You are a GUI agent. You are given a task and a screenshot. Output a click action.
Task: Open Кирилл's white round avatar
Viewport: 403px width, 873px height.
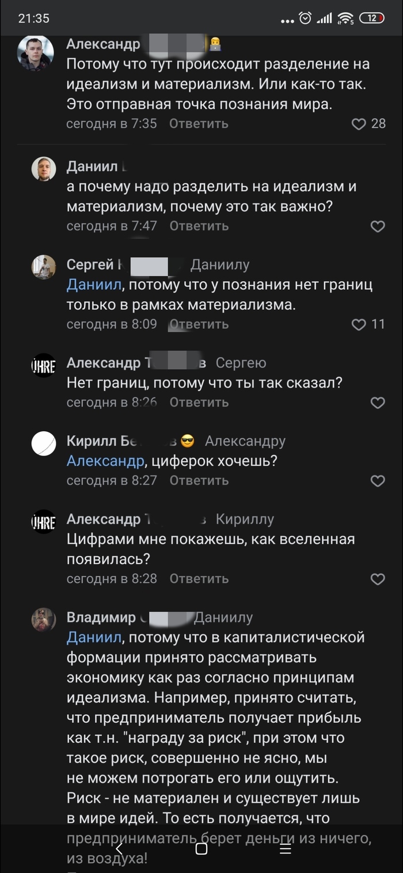pyautogui.click(x=44, y=443)
